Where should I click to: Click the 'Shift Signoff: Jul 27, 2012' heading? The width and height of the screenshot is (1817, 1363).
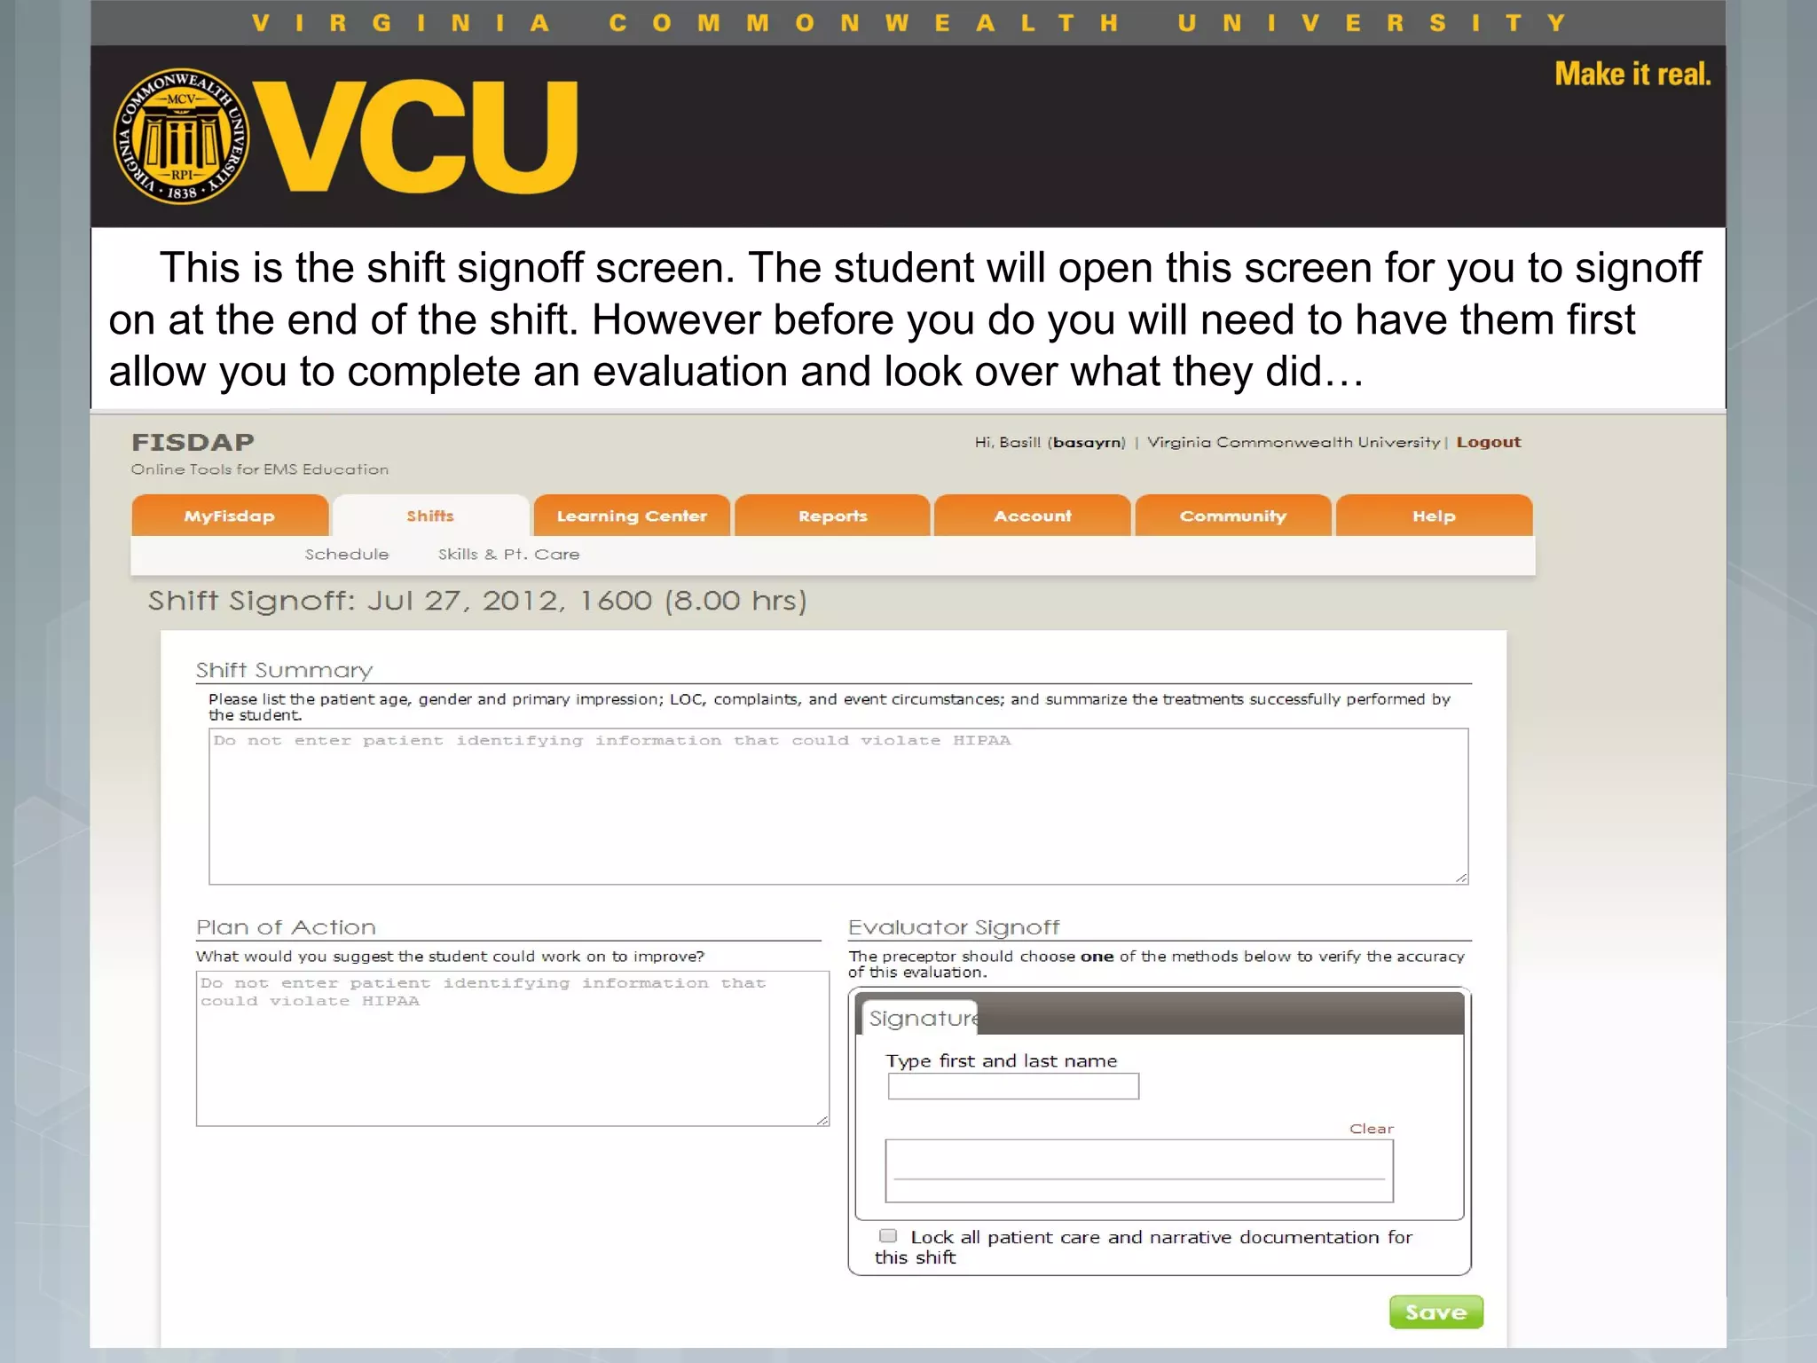click(x=477, y=601)
